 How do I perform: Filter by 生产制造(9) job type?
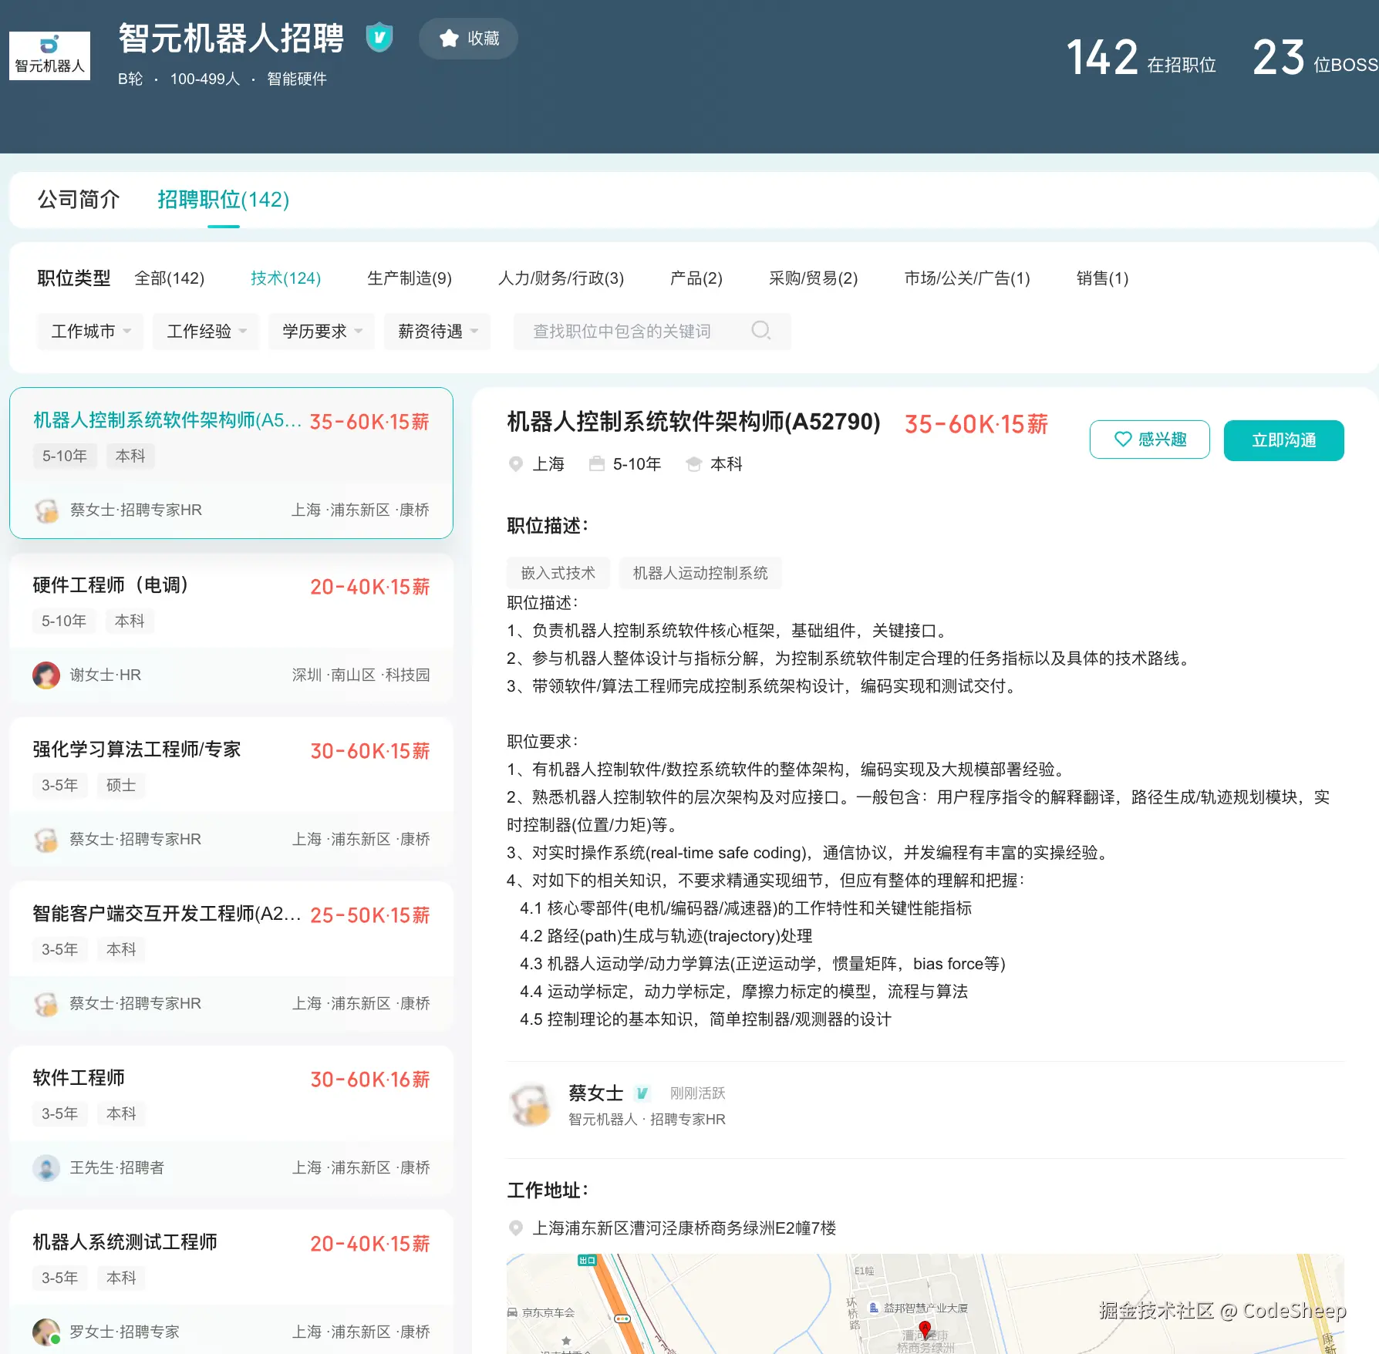click(x=410, y=278)
